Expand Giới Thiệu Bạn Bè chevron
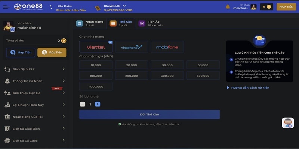This screenshot has width=299, height=149. [x=64, y=92]
